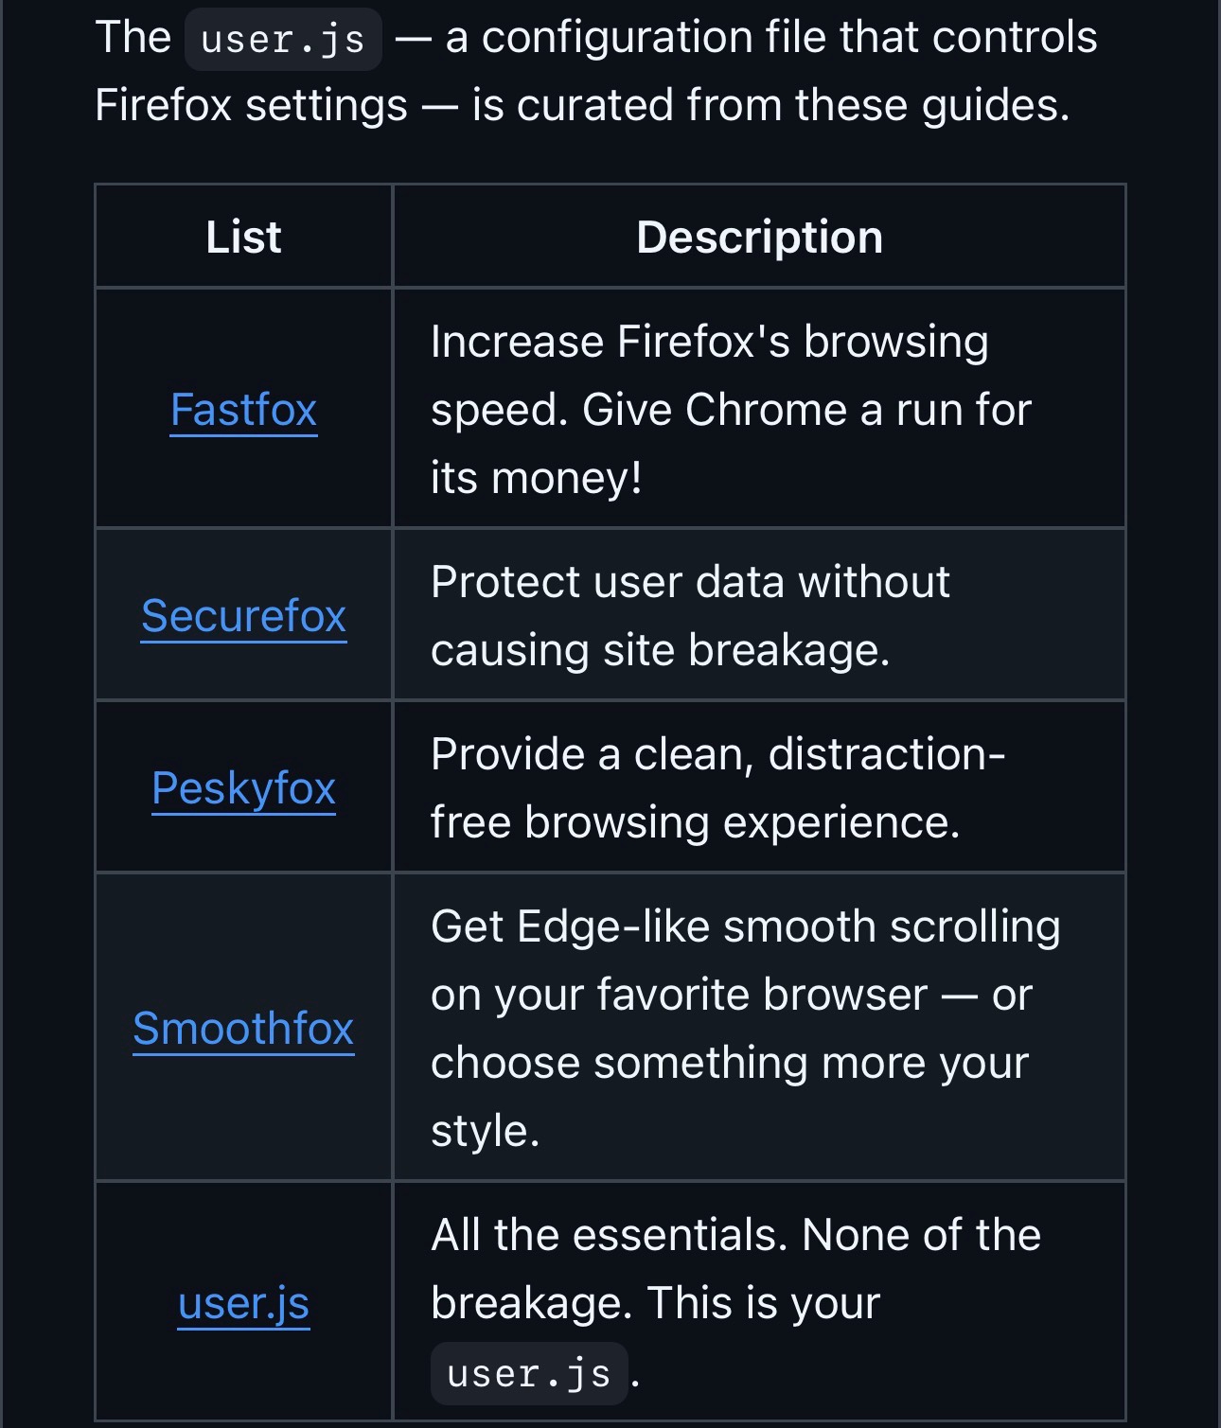The width and height of the screenshot is (1221, 1428).
Task: Click 'causing site breakage.' text line
Action: 660,650
